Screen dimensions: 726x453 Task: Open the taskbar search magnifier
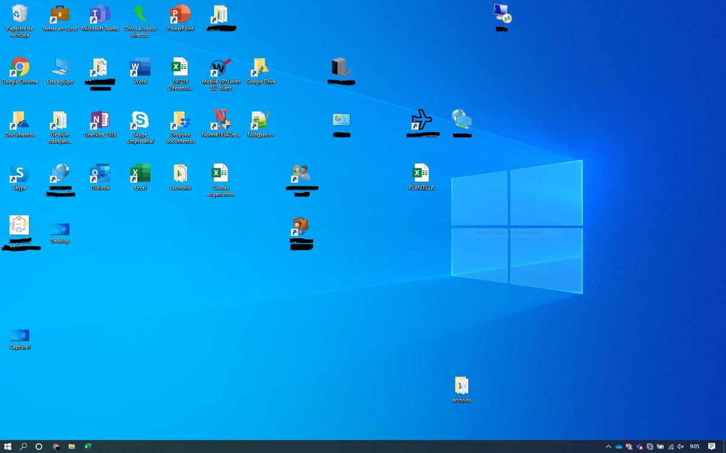[24, 446]
